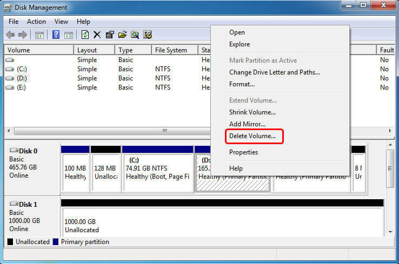Choose Change Drive Letter and Paths...
399x264 pixels.
[x=274, y=72]
